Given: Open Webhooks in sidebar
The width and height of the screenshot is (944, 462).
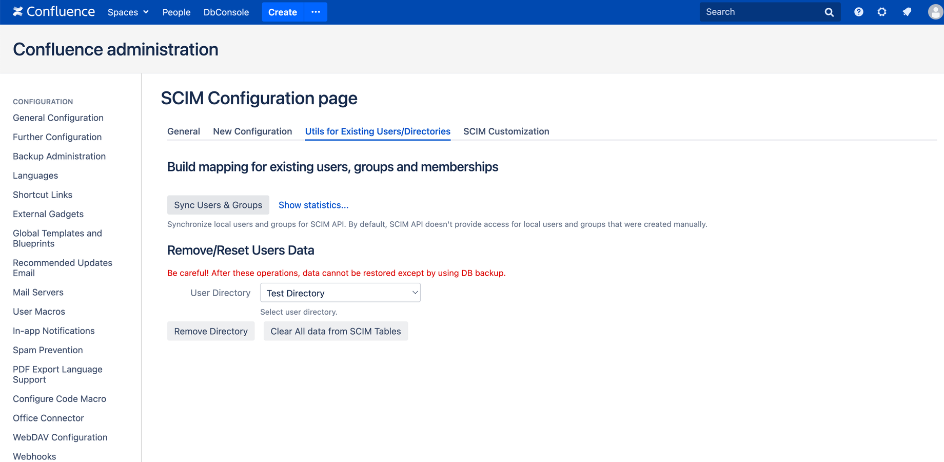Looking at the screenshot, I should click(34, 456).
